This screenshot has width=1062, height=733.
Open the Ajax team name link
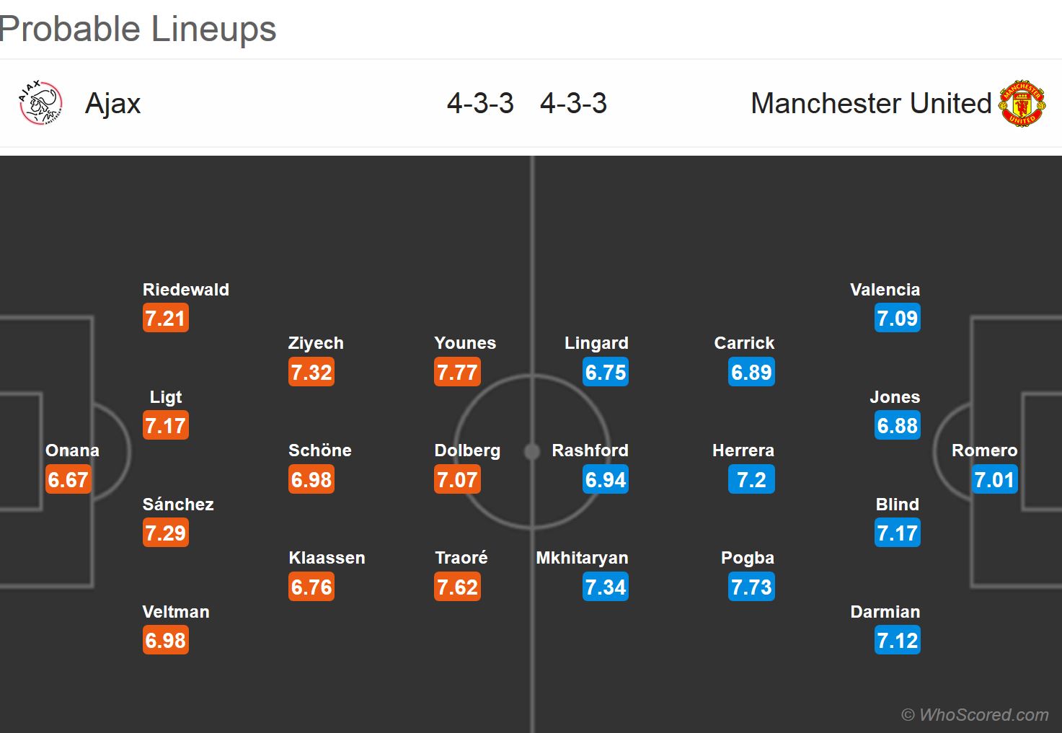point(113,104)
